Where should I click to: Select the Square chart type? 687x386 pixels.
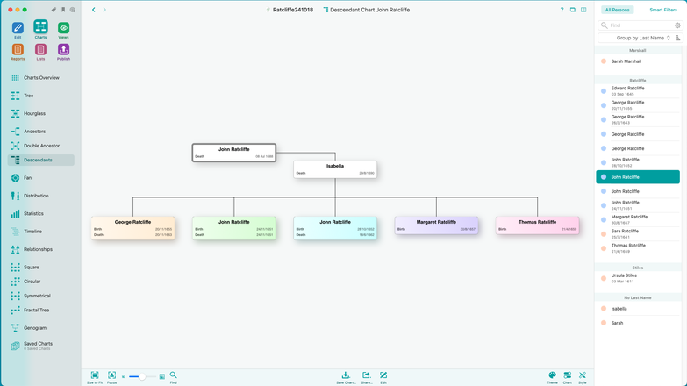click(40, 268)
